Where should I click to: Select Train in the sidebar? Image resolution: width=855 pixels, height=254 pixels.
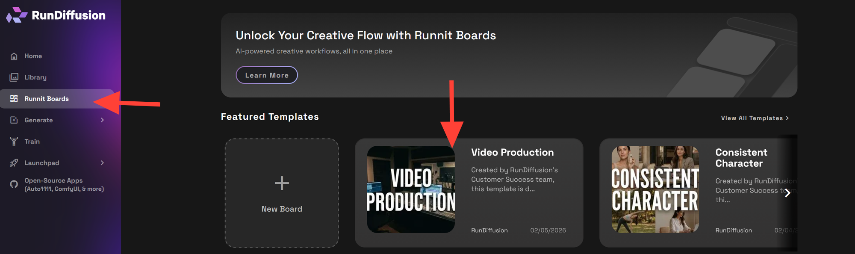32,142
